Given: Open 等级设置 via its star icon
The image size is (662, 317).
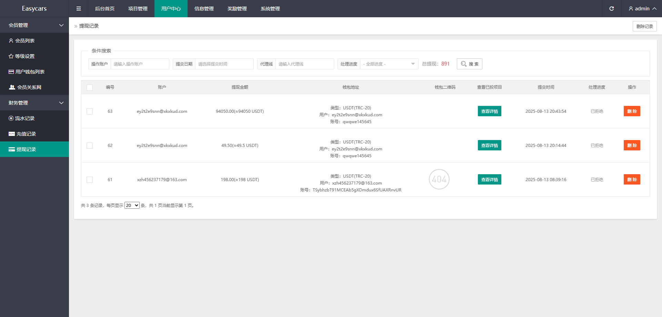Looking at the screenshot, I should (11, 56).
